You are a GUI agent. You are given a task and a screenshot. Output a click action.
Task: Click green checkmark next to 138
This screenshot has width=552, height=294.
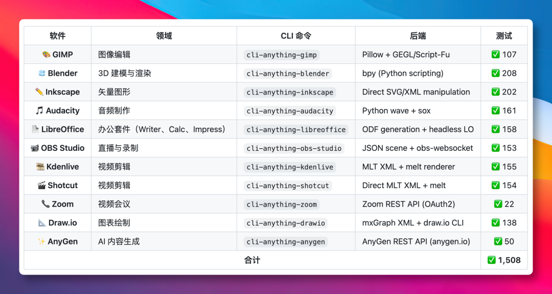496,222
